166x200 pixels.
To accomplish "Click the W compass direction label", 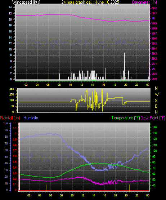I will coord(157,94).
